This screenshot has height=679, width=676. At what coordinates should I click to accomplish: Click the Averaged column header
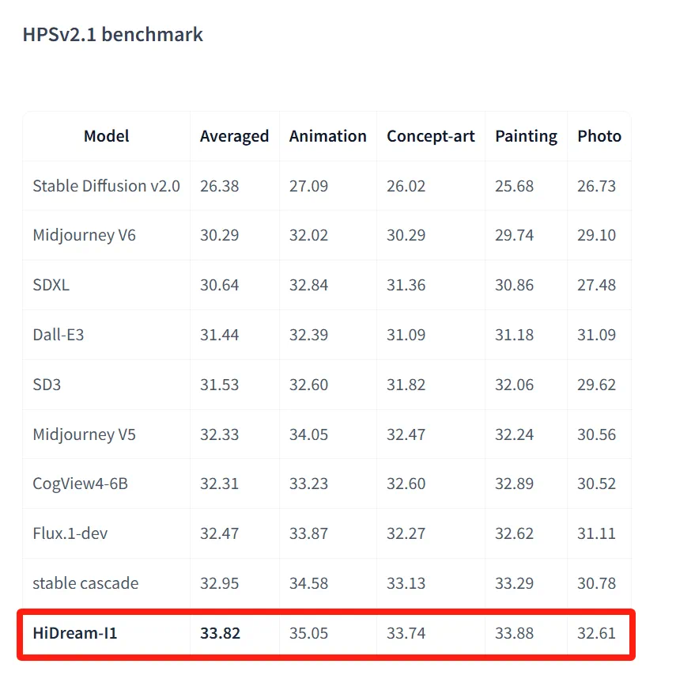(234, 136)
